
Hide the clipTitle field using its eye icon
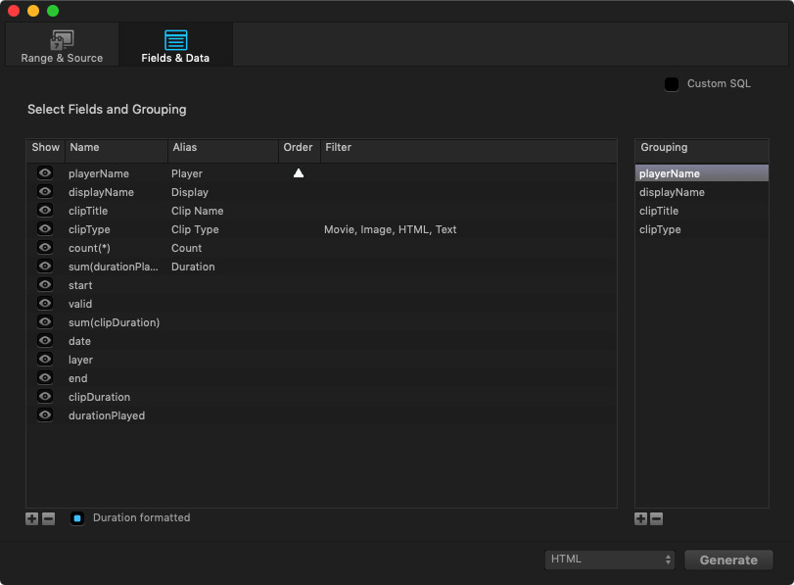pos(45,211)
